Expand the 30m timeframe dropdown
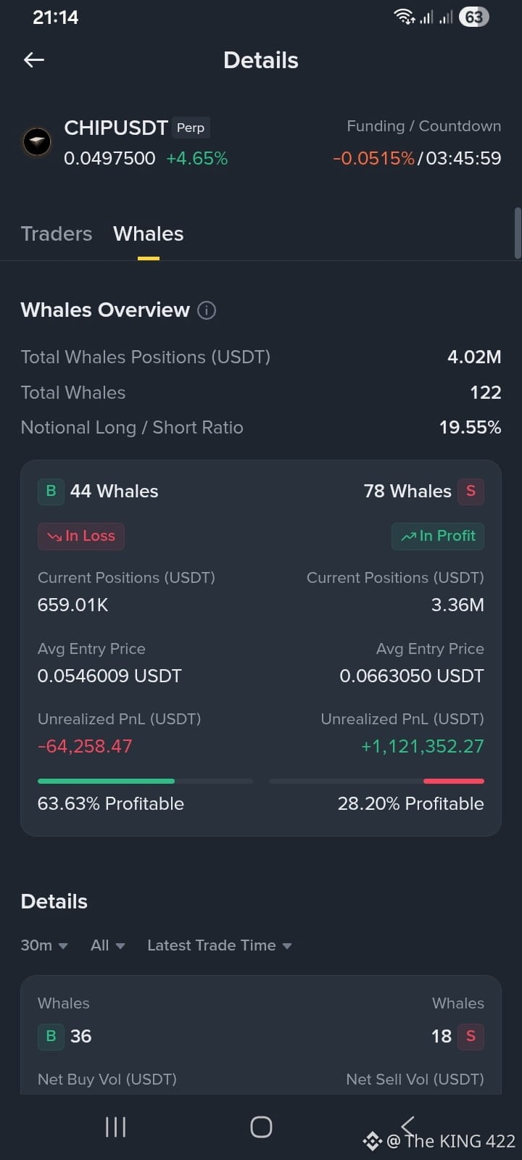 tap(44, 945)
